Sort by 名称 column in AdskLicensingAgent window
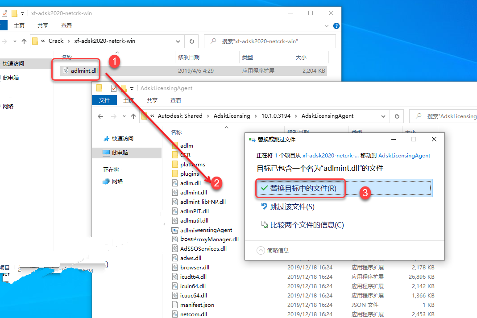This screenshot has width=477, height=318. 176,132
